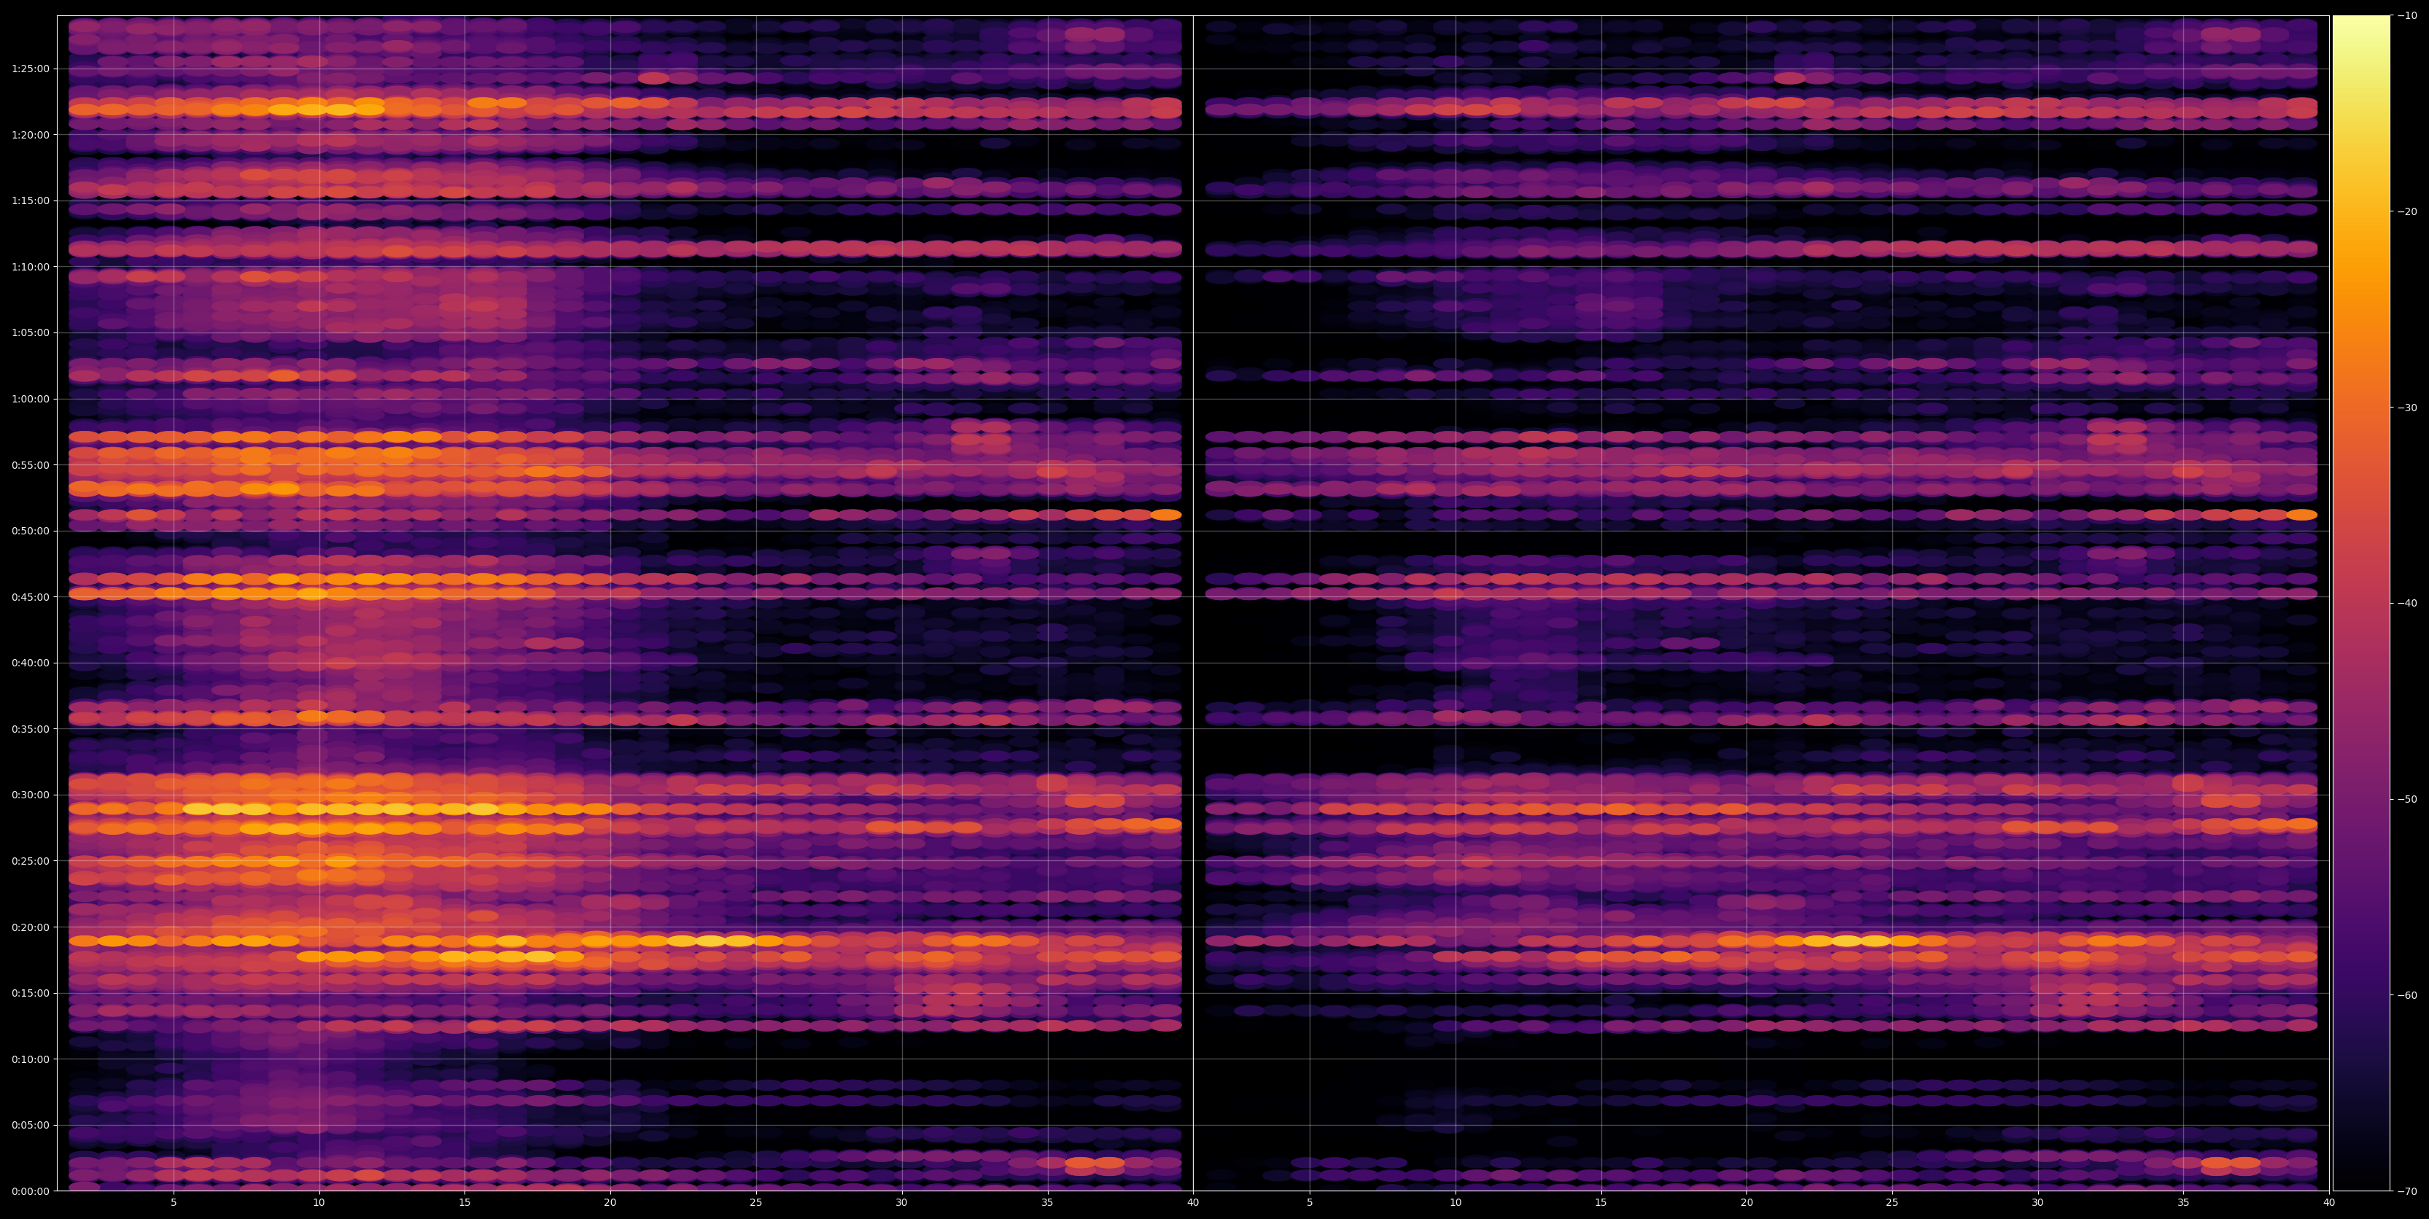
Task: Click the 0:25:00 y-axis tick label
Action: tap(31, 861)
